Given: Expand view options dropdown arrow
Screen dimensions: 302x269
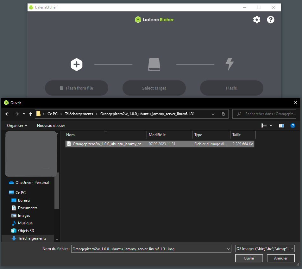Looking at the screenshot, I should (x=271, y=126).
